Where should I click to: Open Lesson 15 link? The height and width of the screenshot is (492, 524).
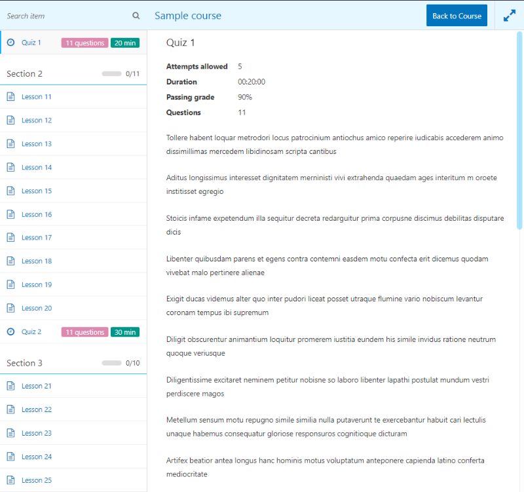[37, 191]
